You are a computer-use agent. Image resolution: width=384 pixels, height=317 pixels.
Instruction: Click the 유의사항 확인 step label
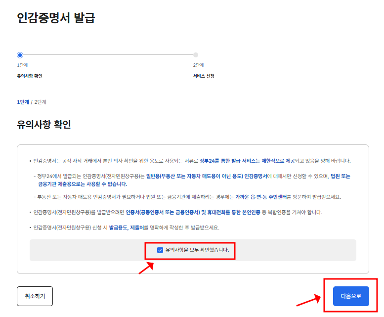[29, 76]
